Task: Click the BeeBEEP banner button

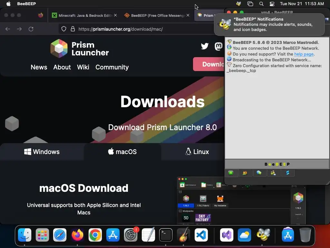Action: click(277, 164)
